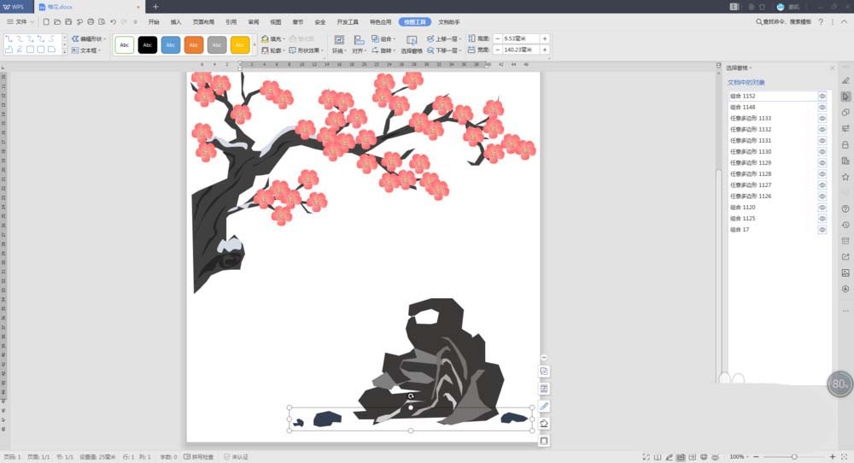Click Edit Shape (编辑形状) in ribbon

click(89, 38)
